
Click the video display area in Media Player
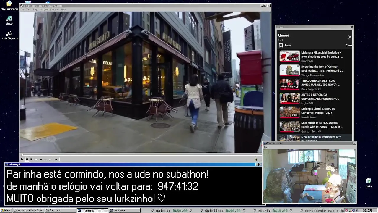point(141,82)
